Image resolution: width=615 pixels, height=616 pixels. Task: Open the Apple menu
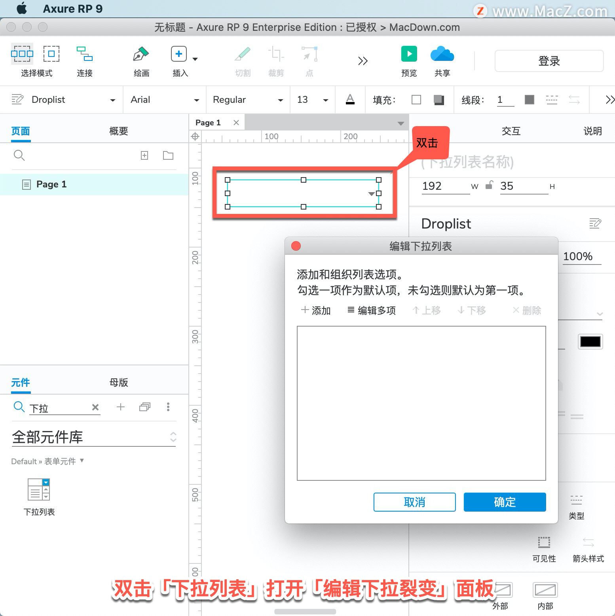coord(22,8)
